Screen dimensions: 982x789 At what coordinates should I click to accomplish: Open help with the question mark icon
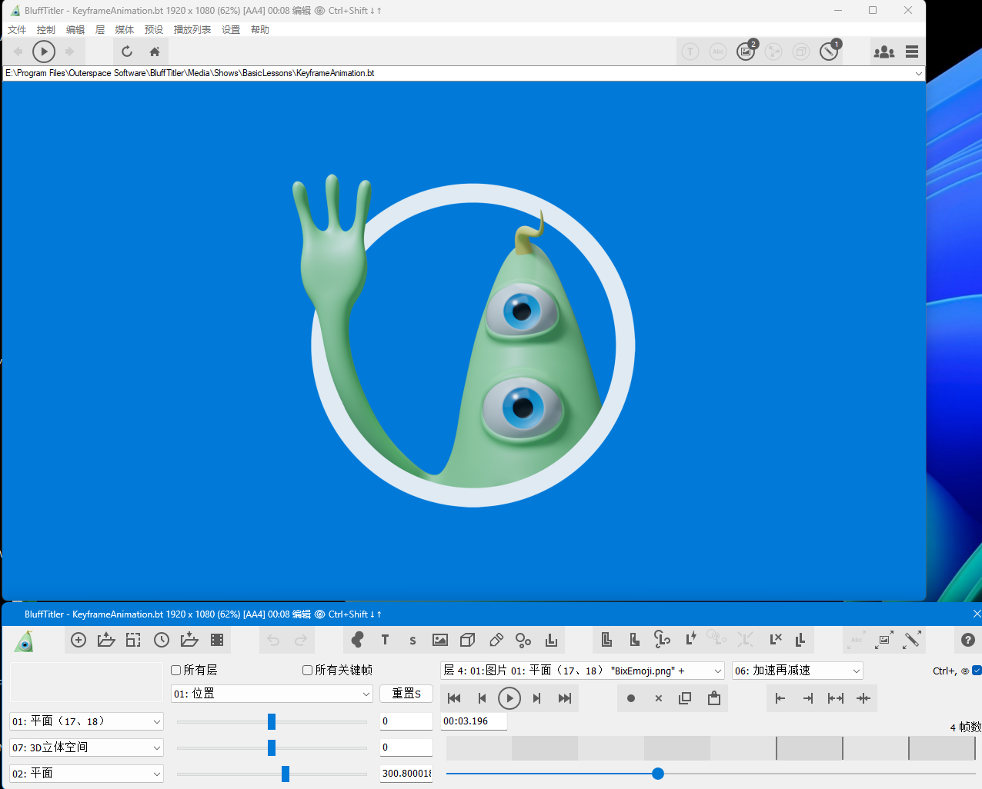click(x=968, y=640)
